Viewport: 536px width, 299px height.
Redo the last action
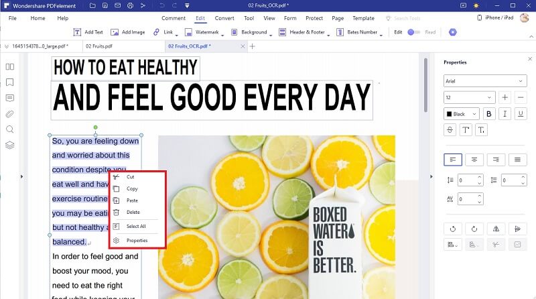(174, 5)
